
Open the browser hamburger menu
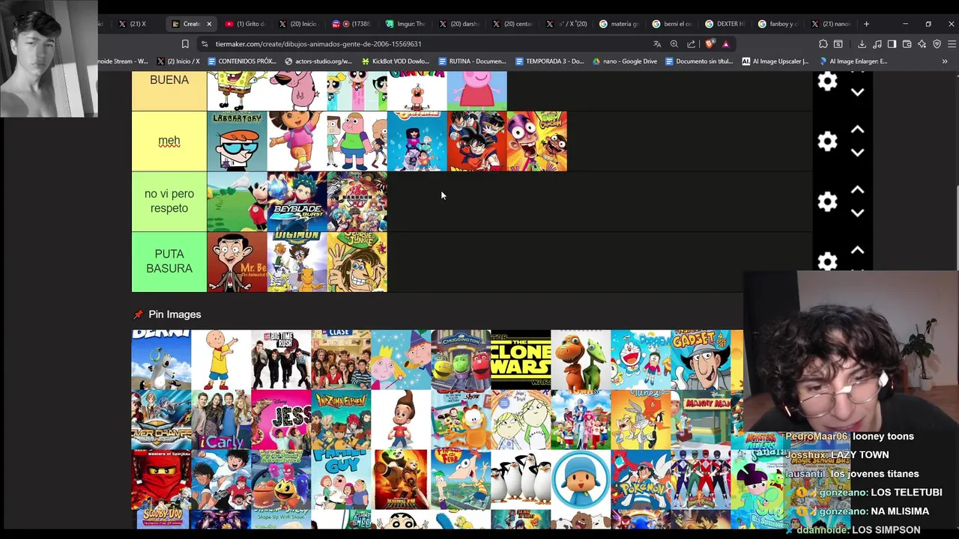click(x=952, y=44)
